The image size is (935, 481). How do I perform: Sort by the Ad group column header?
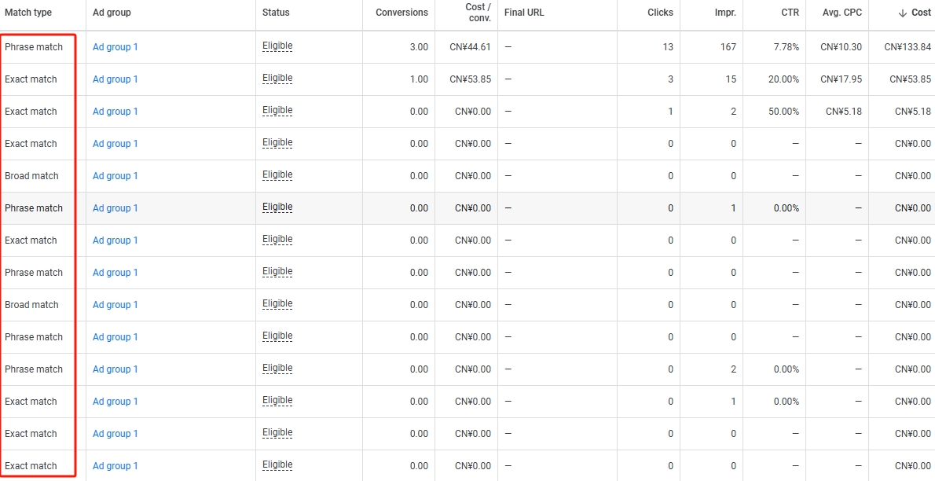coord(112,13)
